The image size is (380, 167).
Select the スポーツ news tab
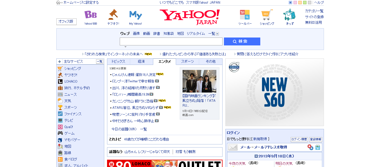click(187, 61)
